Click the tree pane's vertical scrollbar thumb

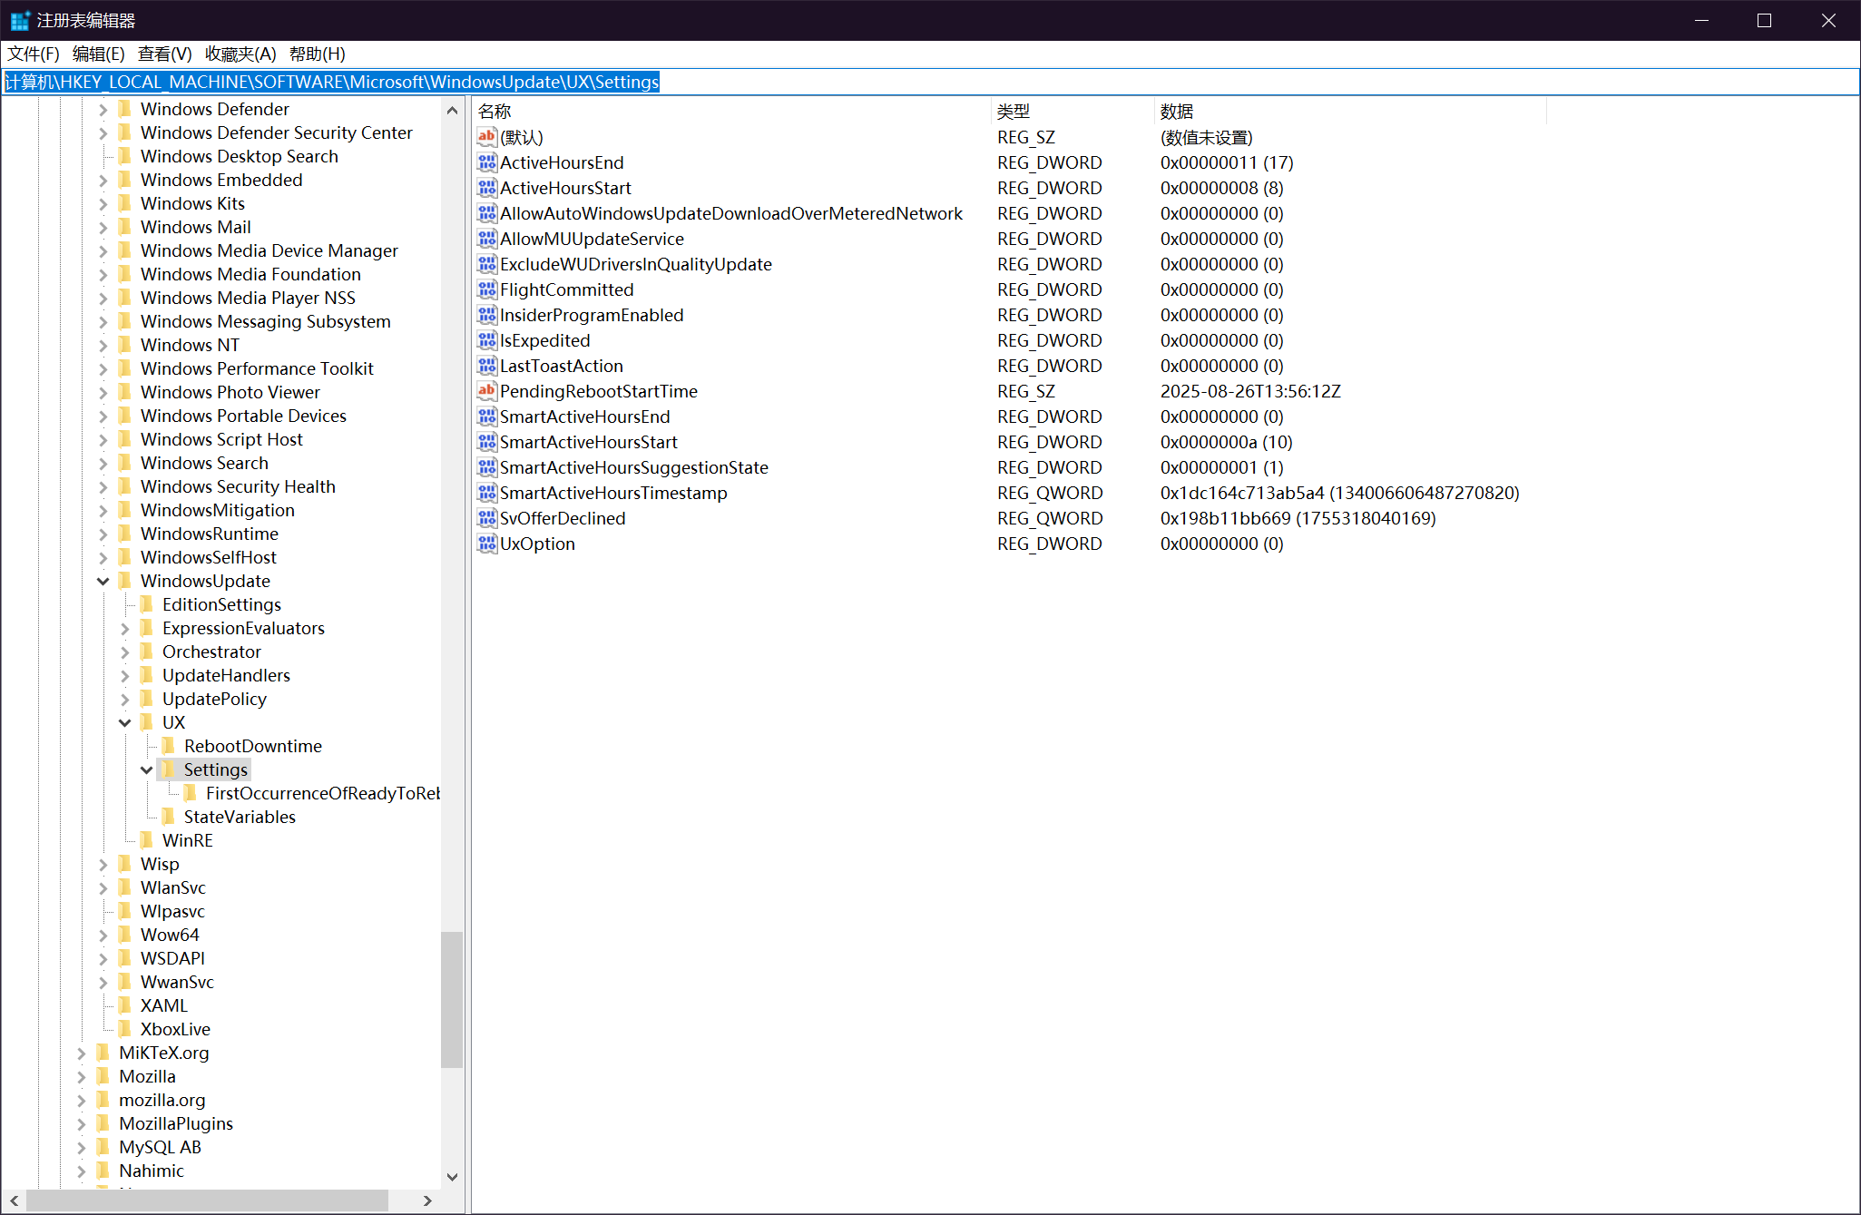click(x=451, y=998)
